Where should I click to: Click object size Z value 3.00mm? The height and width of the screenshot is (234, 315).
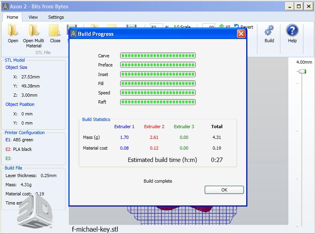coord(29,95)
